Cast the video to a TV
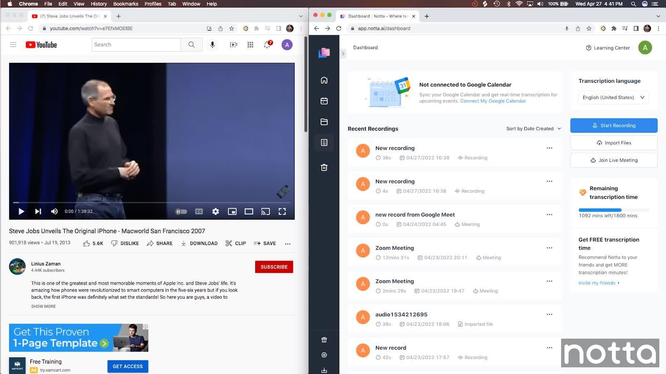This screenshot has height=374, width=666. click(265, 211)
